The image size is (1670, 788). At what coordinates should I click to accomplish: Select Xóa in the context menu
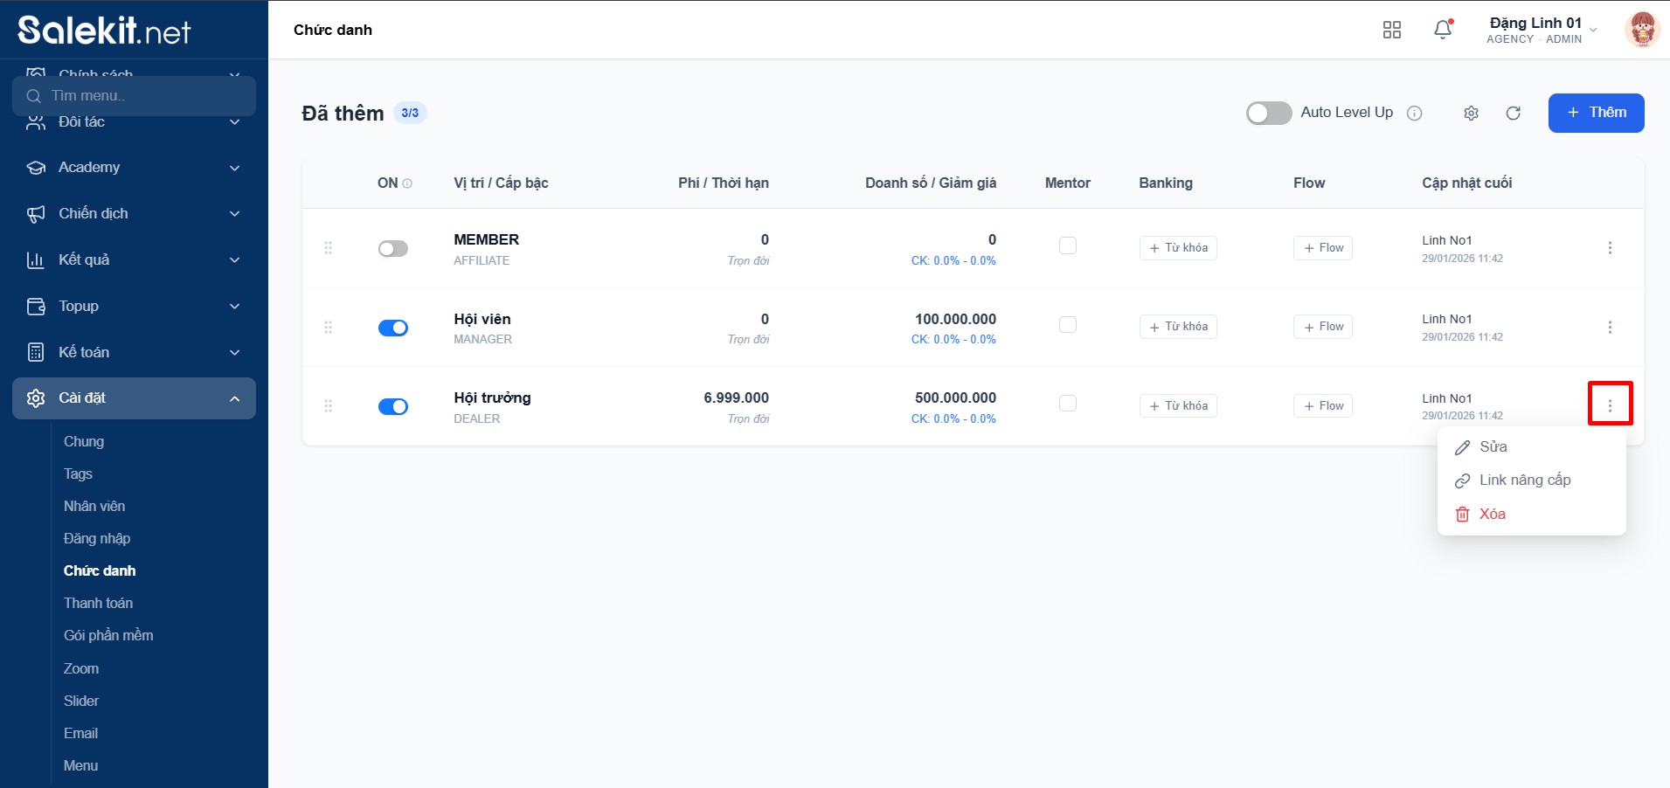[x=1492, y=515]
